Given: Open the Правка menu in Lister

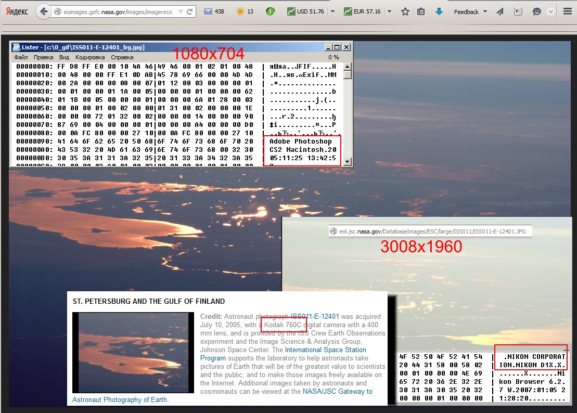Looking at the screenshot, I should coord(43,57).
